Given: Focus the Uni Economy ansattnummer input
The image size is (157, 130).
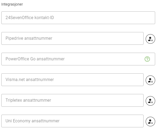Looking at the screenshot, I should pyautogui.click(x=72, y=121).
